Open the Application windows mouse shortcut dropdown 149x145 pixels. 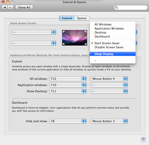109,85
